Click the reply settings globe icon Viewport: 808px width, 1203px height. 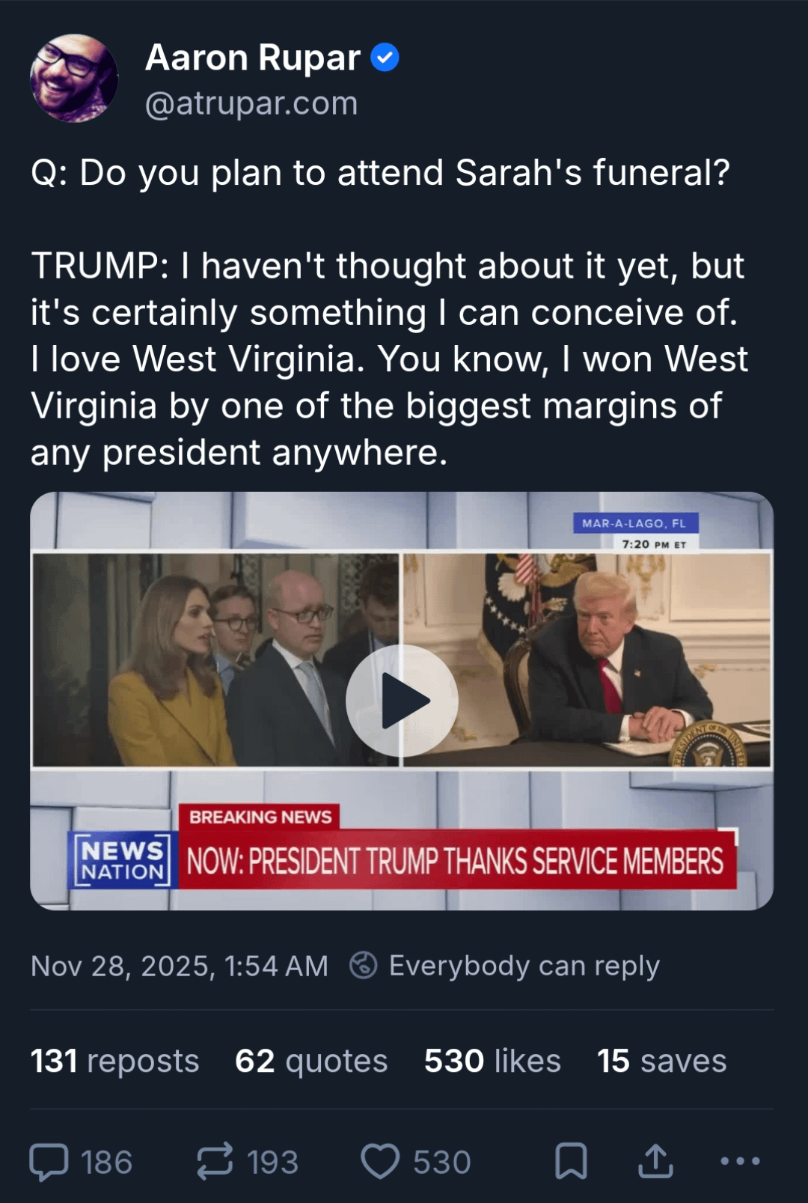[364, 966]
